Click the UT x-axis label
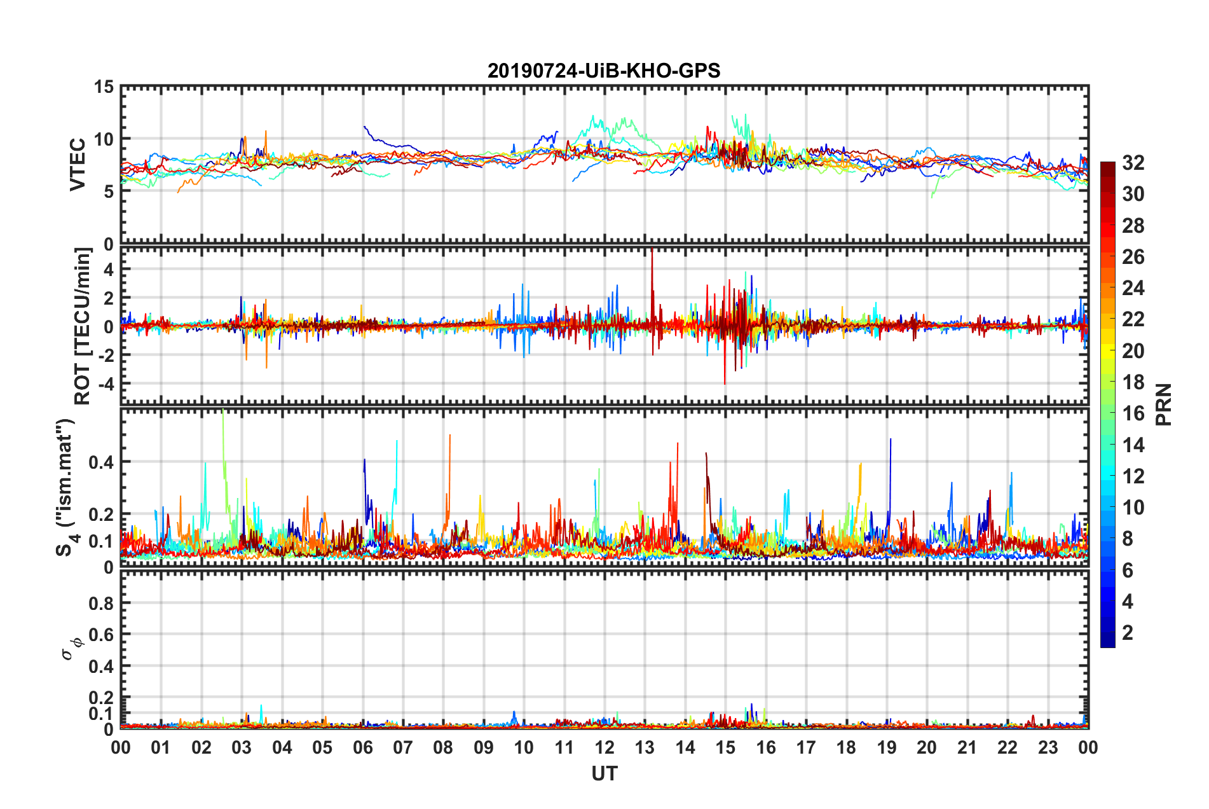Screen dimensions: 1209x809 (604, 773)
